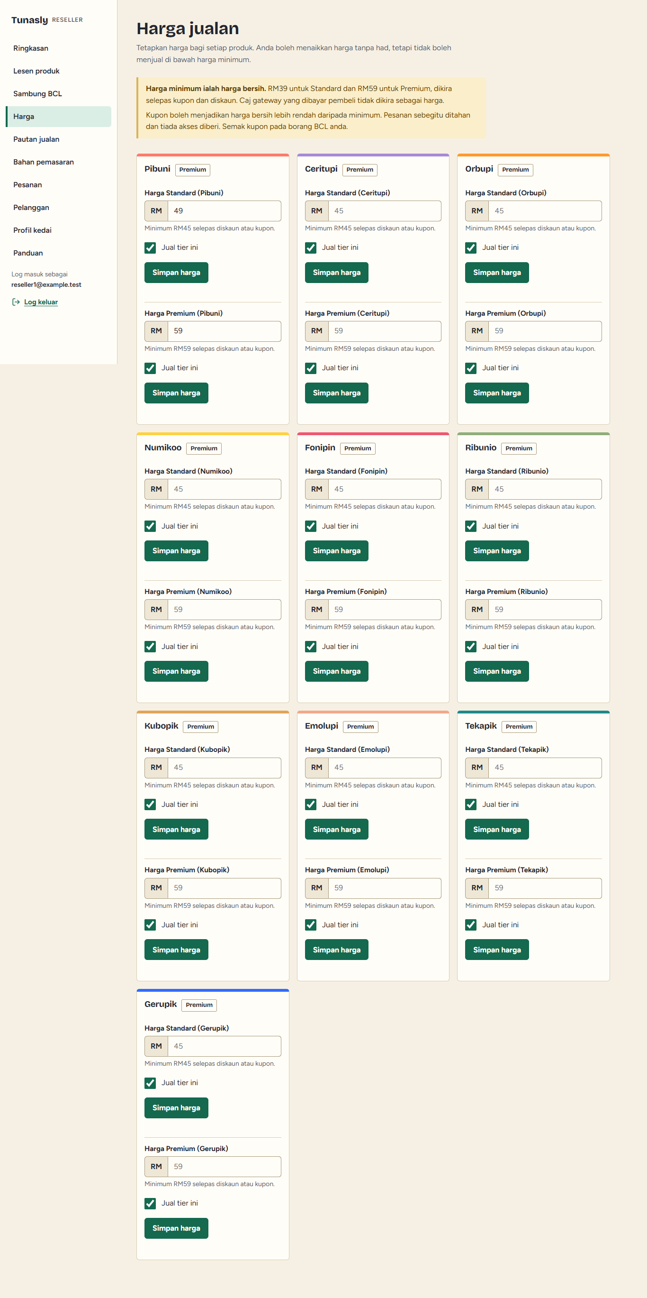The image size is (647, 1298).
Task: Click the Premium badge next to Tekapik
Action: 519,727
